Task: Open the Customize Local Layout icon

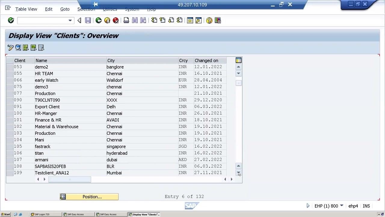Action: coord(218,20)
